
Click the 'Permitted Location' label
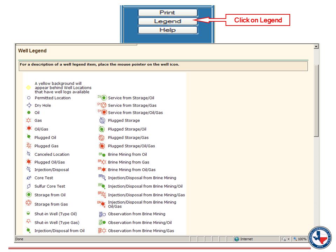coord(53,98)
